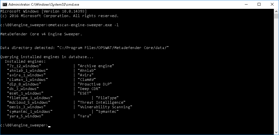Click the blinking cursor at prompt
Image resolution: width=279 pixels, height=135 pixels.
click(x=49, y=127)
